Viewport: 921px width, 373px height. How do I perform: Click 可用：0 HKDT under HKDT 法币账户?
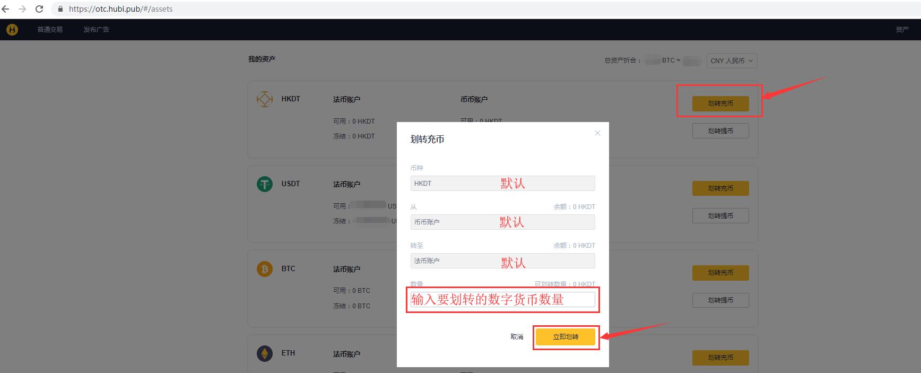[x=354, y=122]
